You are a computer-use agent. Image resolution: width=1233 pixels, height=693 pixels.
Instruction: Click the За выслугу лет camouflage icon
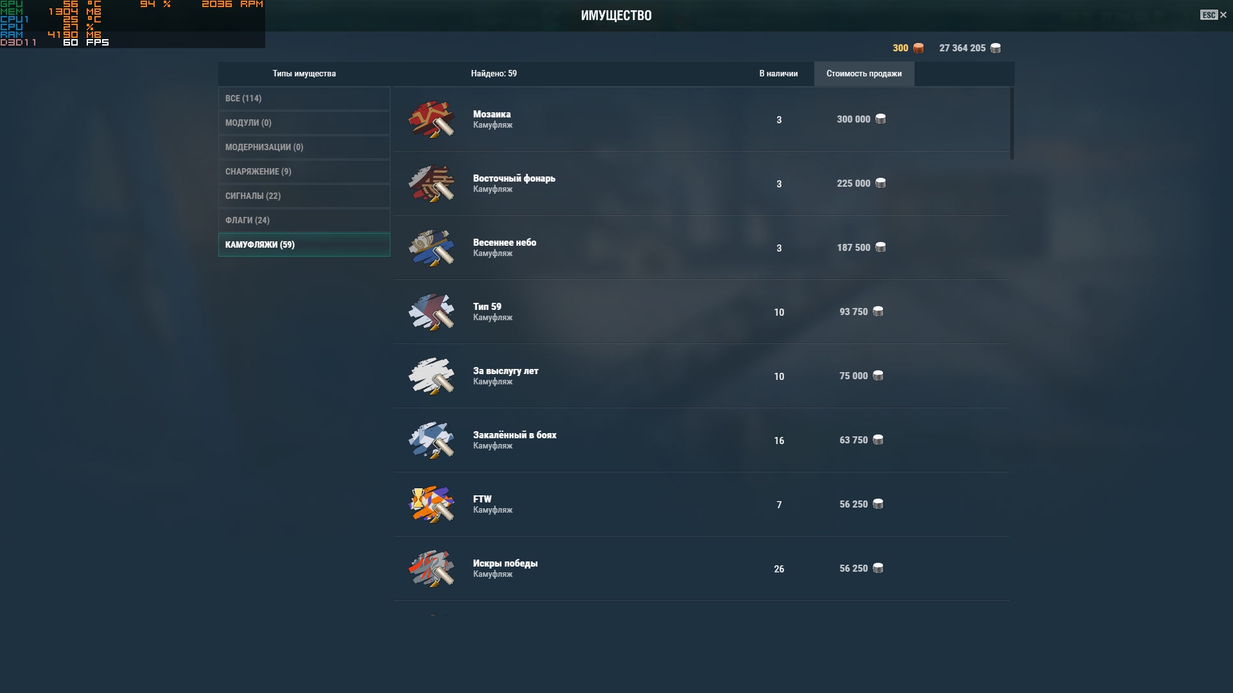(432, 375)
